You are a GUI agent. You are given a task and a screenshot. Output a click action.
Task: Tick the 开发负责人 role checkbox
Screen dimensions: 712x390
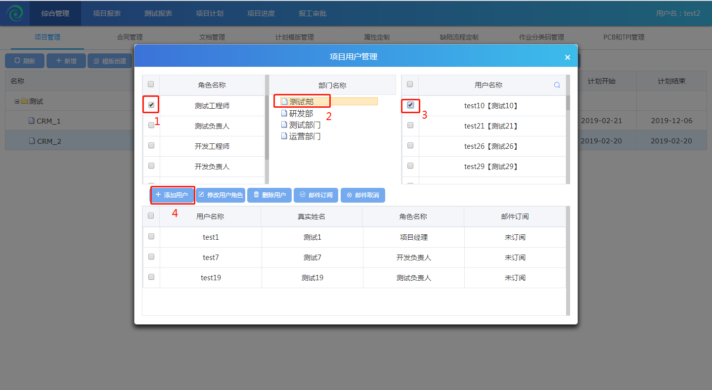point(151,166)
